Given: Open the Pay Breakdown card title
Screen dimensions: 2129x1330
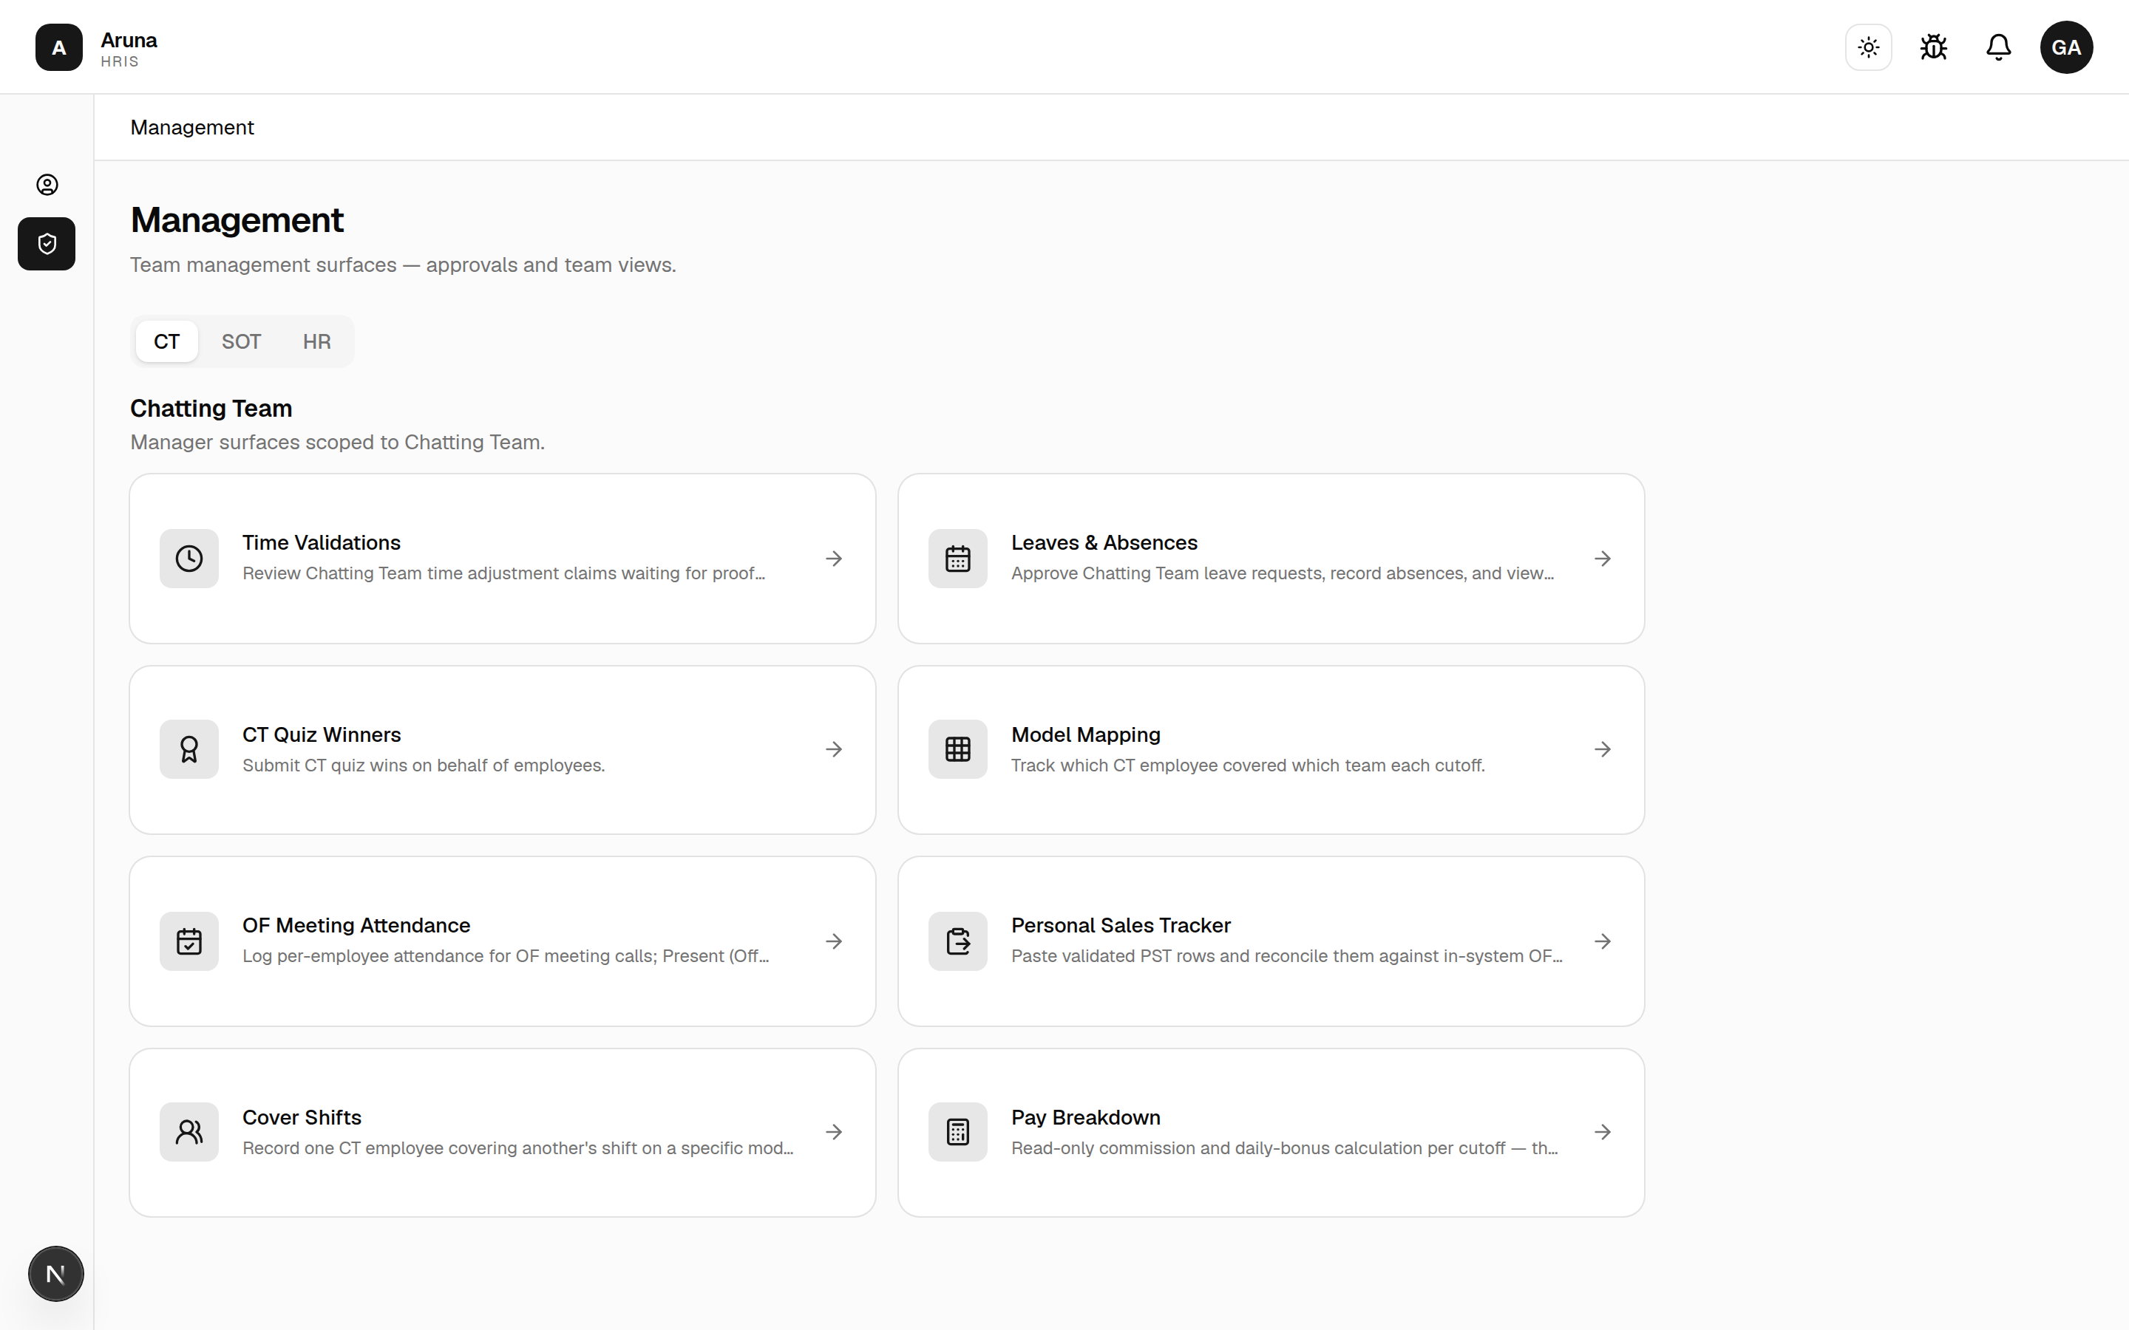Looking at the screenshot, I should (1086, 1117).
